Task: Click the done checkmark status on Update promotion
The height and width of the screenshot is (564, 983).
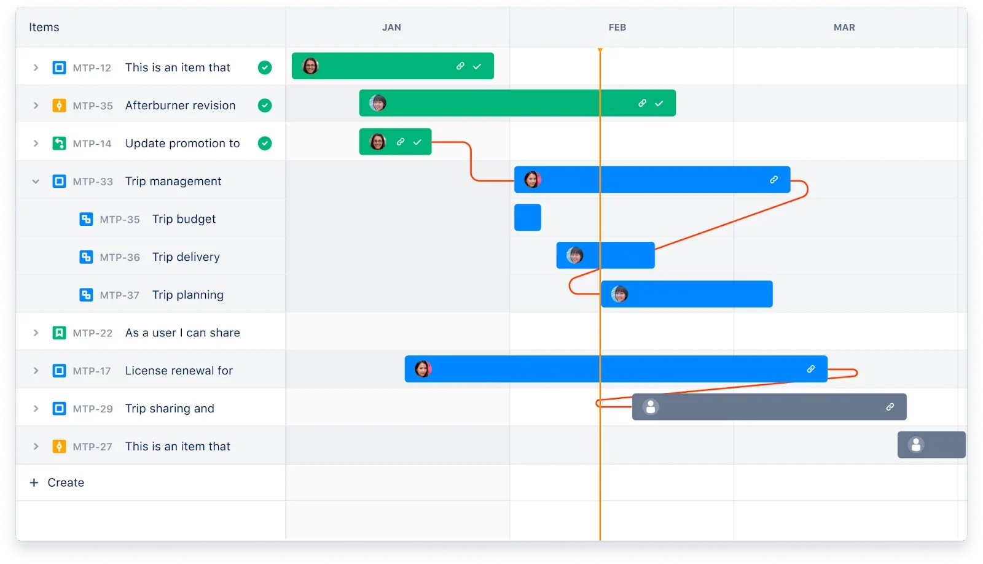Action: tap(265, 144)
